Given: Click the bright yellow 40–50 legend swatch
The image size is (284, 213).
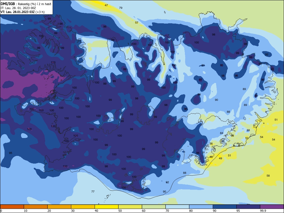Looking at the screenshot, I should pos(106,207).
